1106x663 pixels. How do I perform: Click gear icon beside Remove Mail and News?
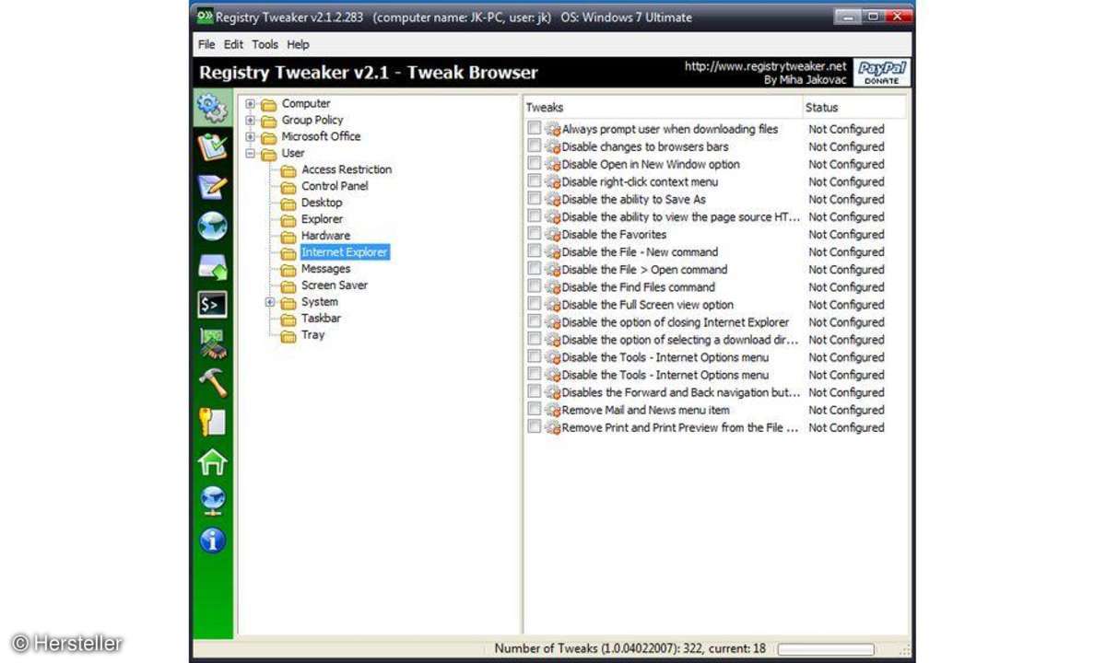tap(553, 410)
